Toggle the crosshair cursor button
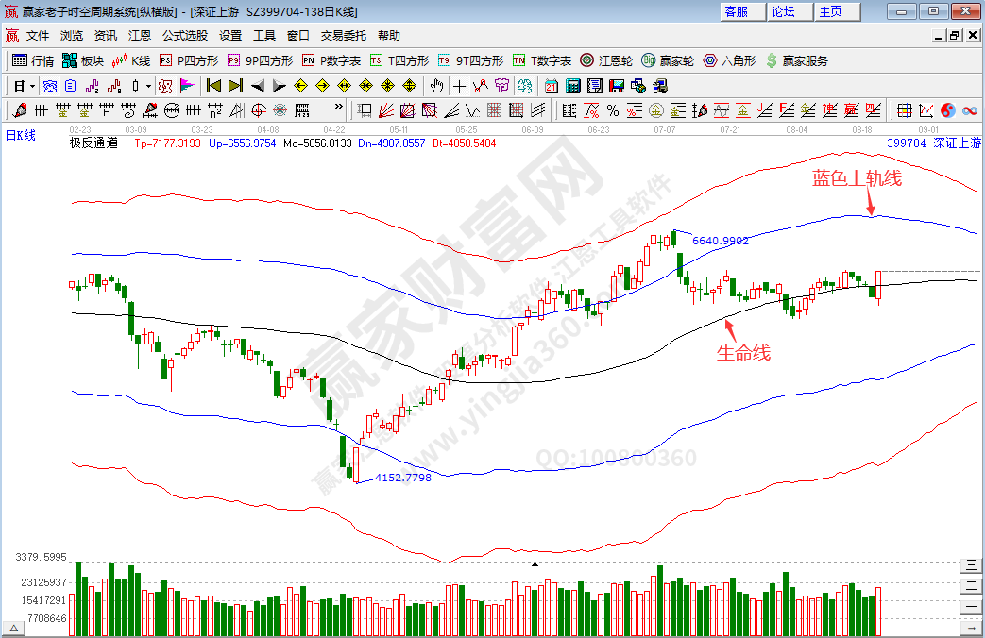Screen dimensions: 985x638 click(459, 86)
